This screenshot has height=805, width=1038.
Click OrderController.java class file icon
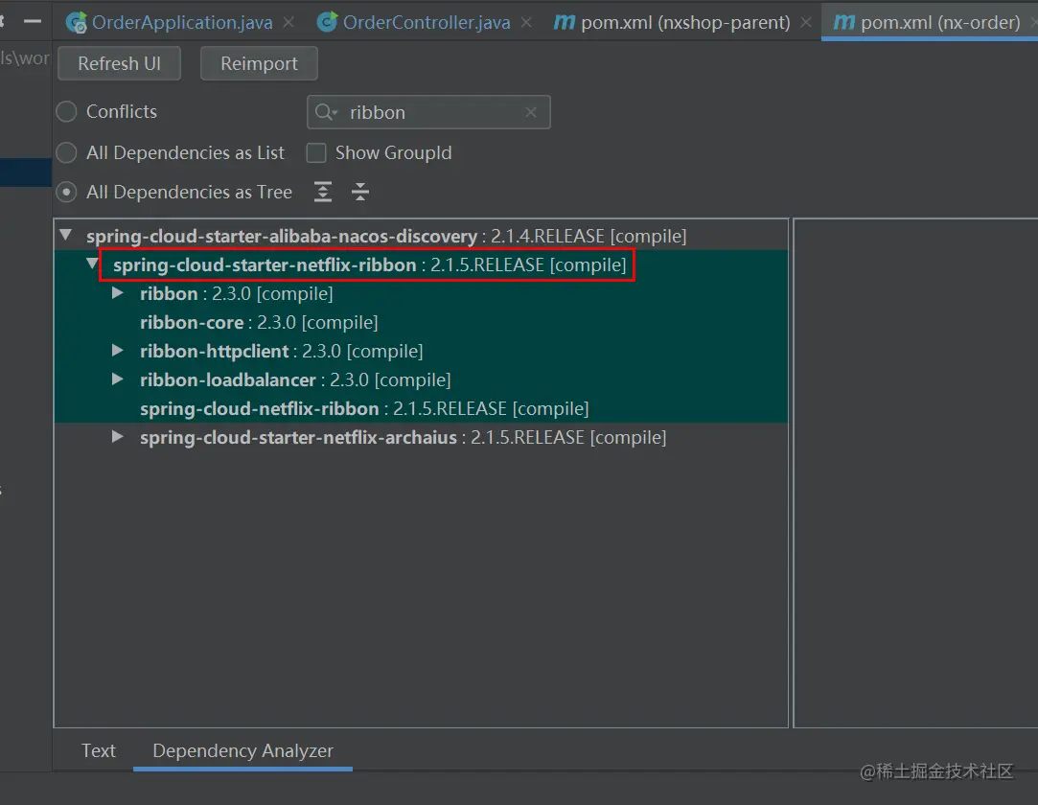point(327,22)
